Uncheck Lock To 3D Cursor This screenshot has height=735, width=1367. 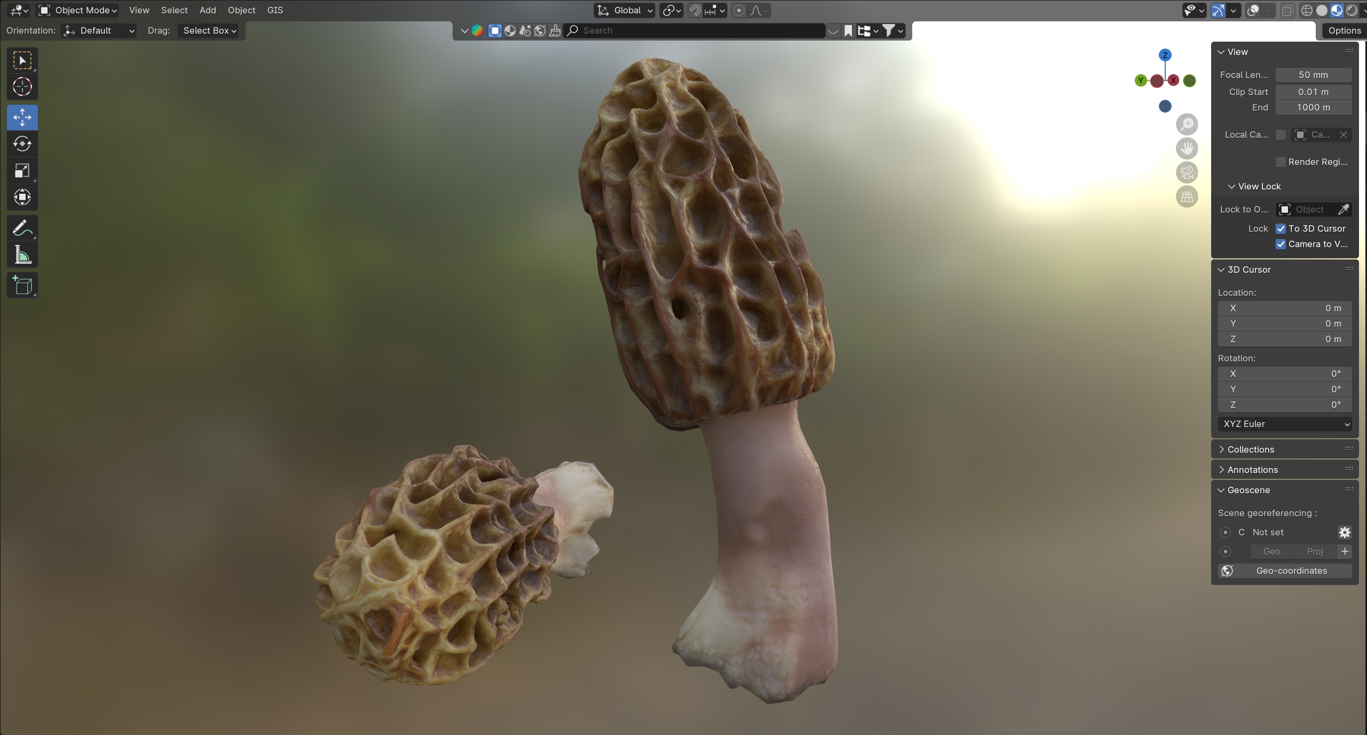[1281, 228]
